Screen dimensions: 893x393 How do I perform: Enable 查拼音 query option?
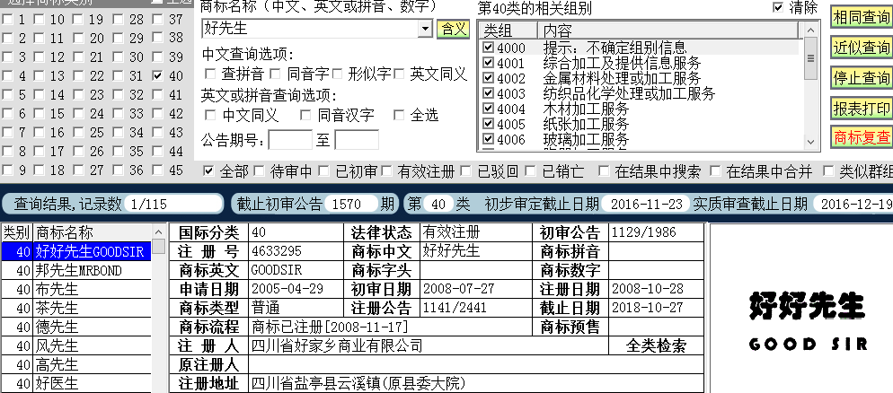[210, 74]
